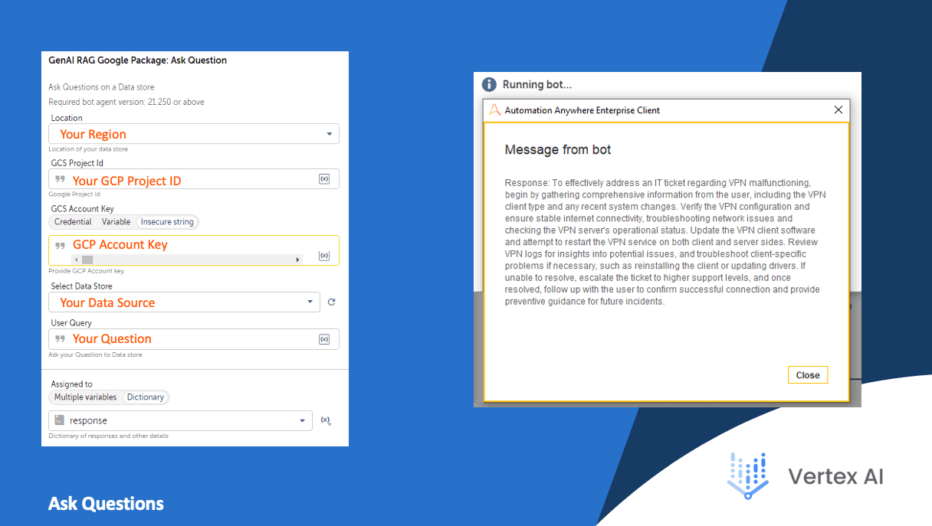This screenshot has width=932, height=526.
Task: Click the Automation Anywhere logo in dialog title
Action: click(495, 110)
